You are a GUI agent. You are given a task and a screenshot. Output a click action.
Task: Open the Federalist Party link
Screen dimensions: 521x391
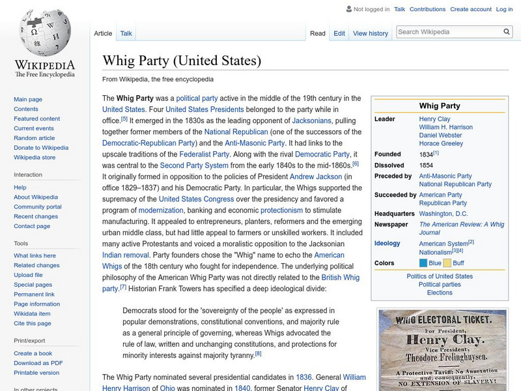(x=204, y=154)
